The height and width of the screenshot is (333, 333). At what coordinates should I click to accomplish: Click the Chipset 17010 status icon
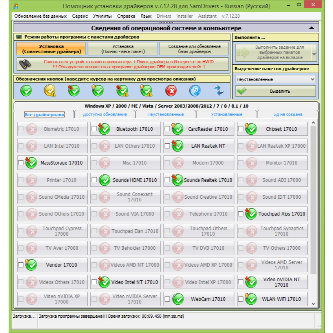click(x=251, y=129)
